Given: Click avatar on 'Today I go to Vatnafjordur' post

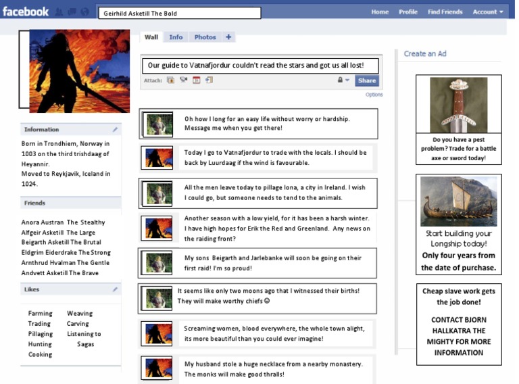Looking at the screenshot, I should tap(157, 158).
